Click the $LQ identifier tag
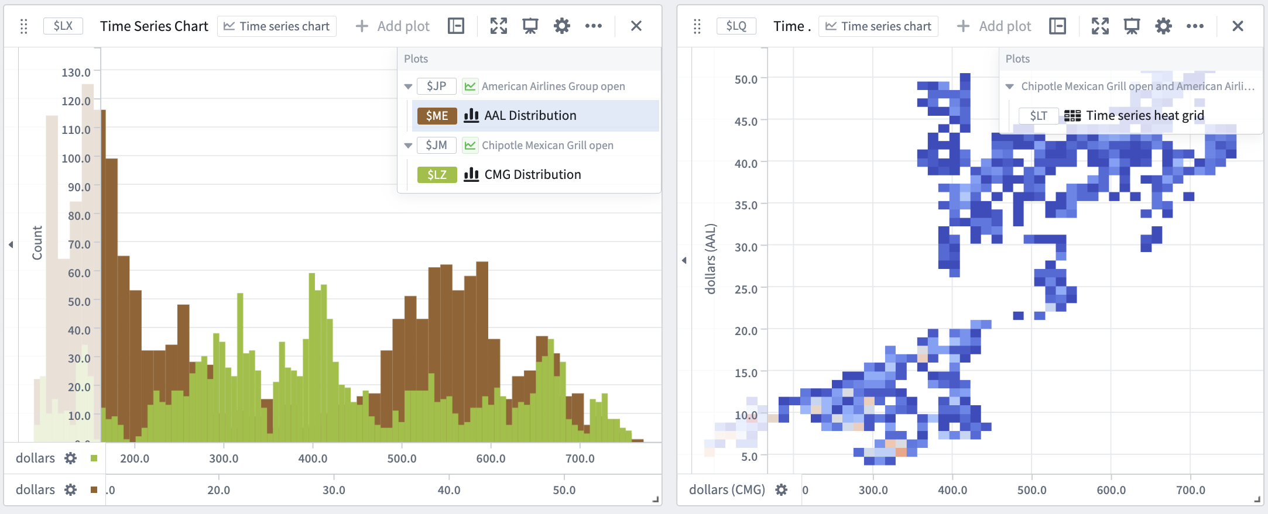This screenshot has width=1268, height=514. 736,26
